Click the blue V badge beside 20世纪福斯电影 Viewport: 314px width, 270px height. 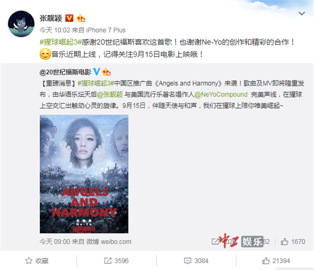(x=97, y=72)
